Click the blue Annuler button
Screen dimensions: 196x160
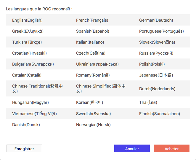pos(132,148)
